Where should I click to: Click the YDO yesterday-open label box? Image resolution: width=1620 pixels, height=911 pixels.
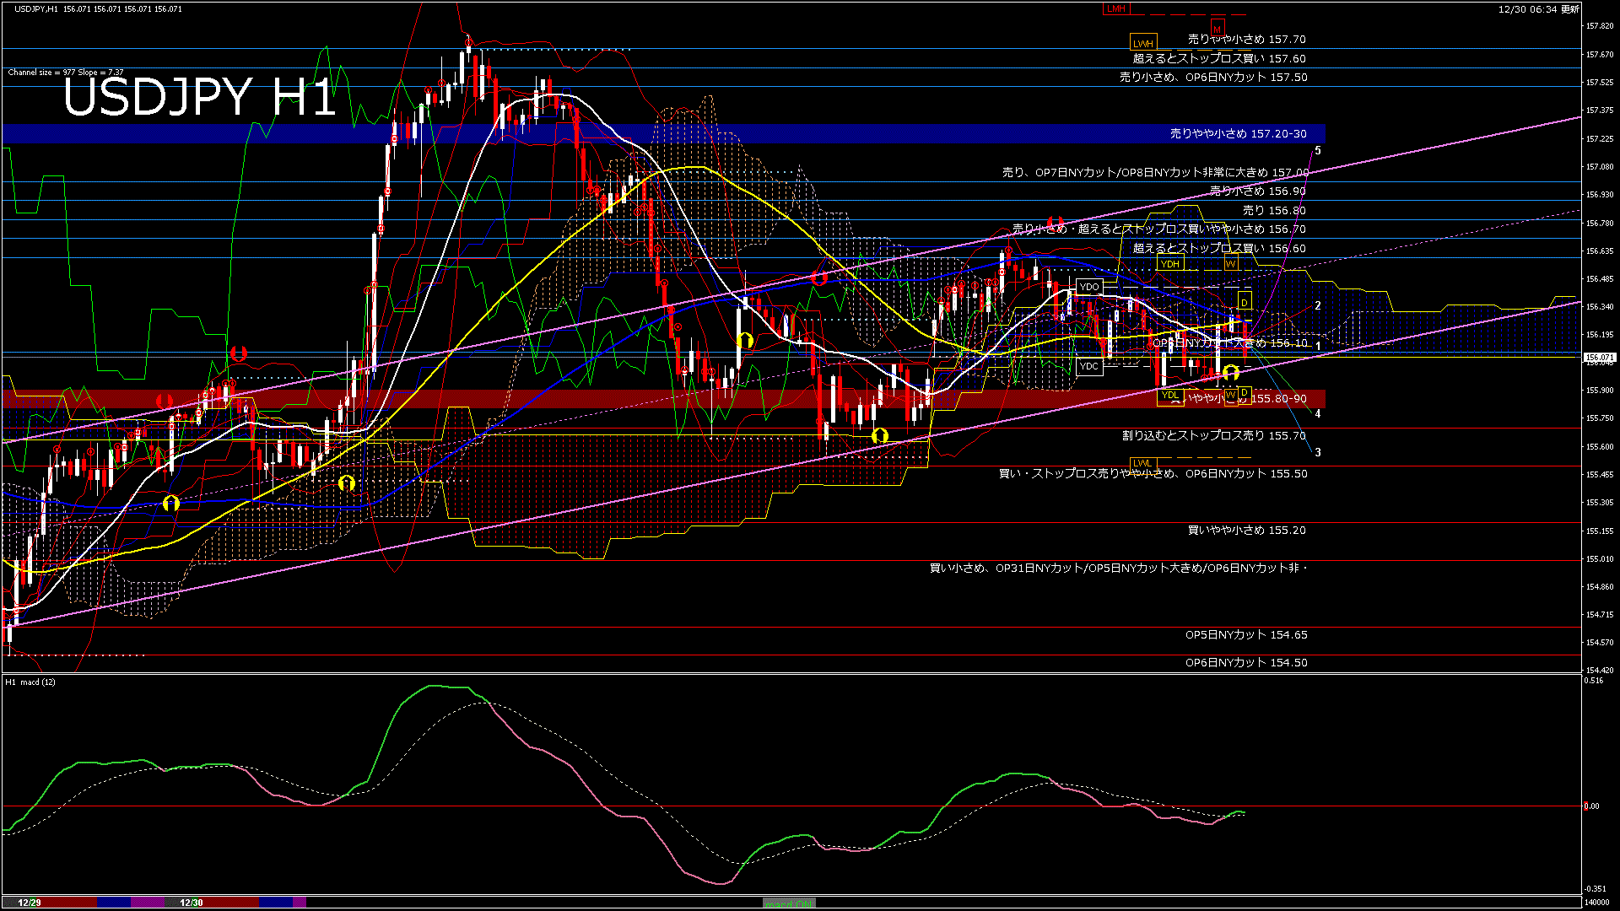point(1089,287)
